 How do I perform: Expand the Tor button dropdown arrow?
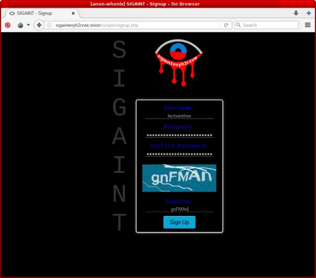28,25
